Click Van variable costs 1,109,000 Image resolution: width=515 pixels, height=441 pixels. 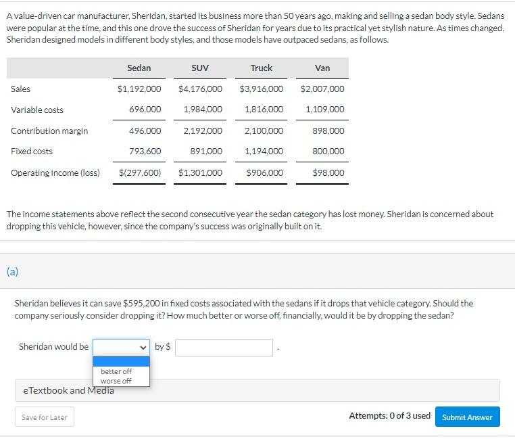tap(325, 109)
